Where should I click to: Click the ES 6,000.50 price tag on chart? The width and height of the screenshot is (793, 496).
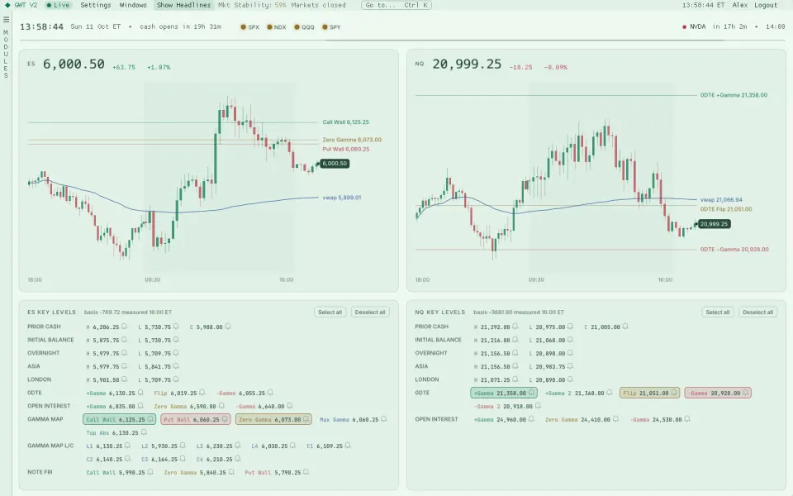335,164
